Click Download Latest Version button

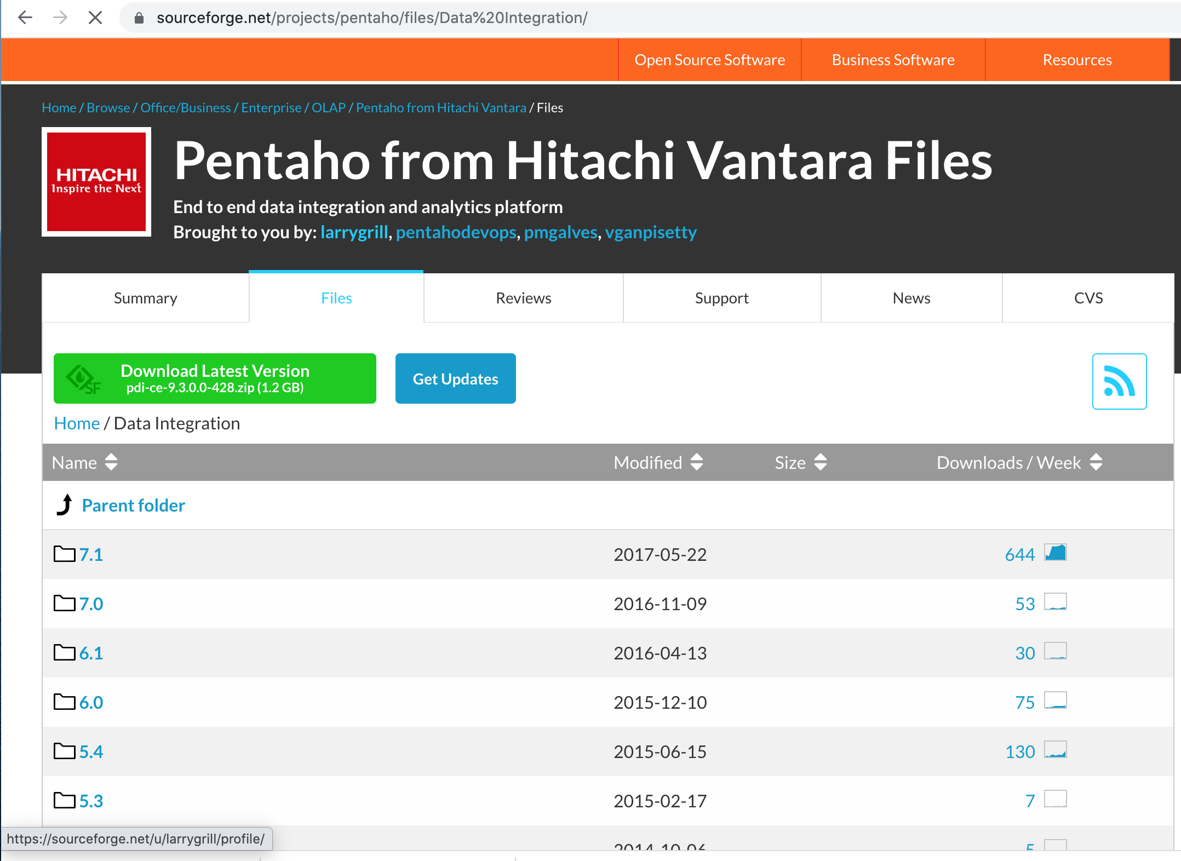[x=215, y=378]
